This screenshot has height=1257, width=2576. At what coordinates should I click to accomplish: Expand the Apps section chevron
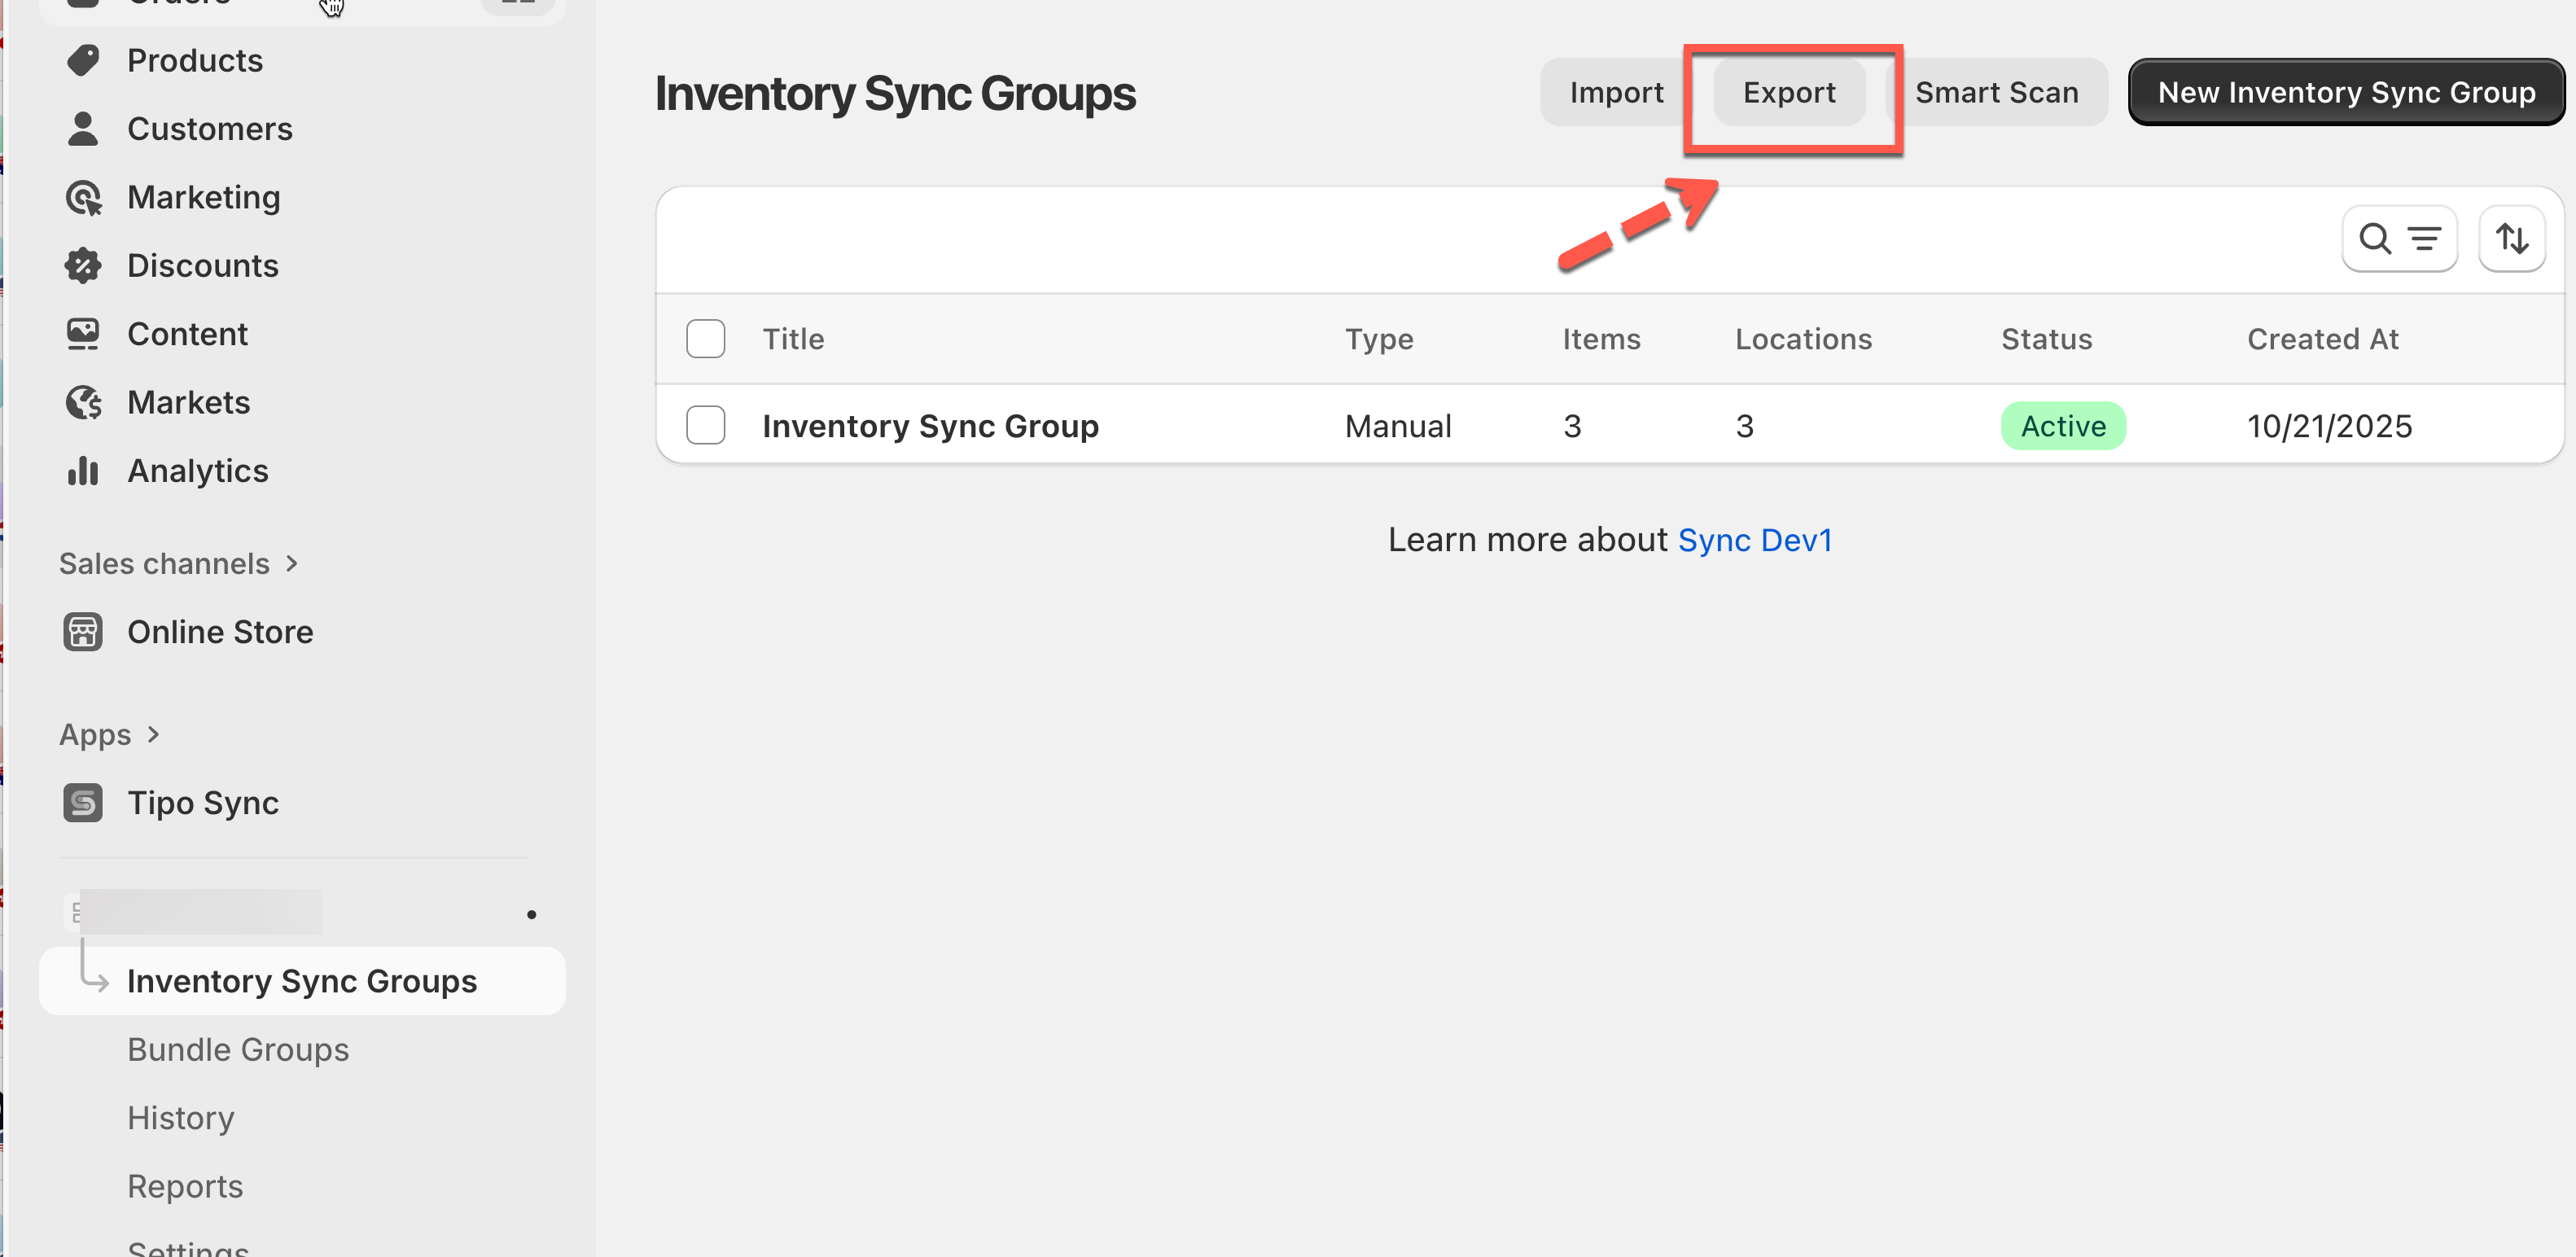coord(153,735)
